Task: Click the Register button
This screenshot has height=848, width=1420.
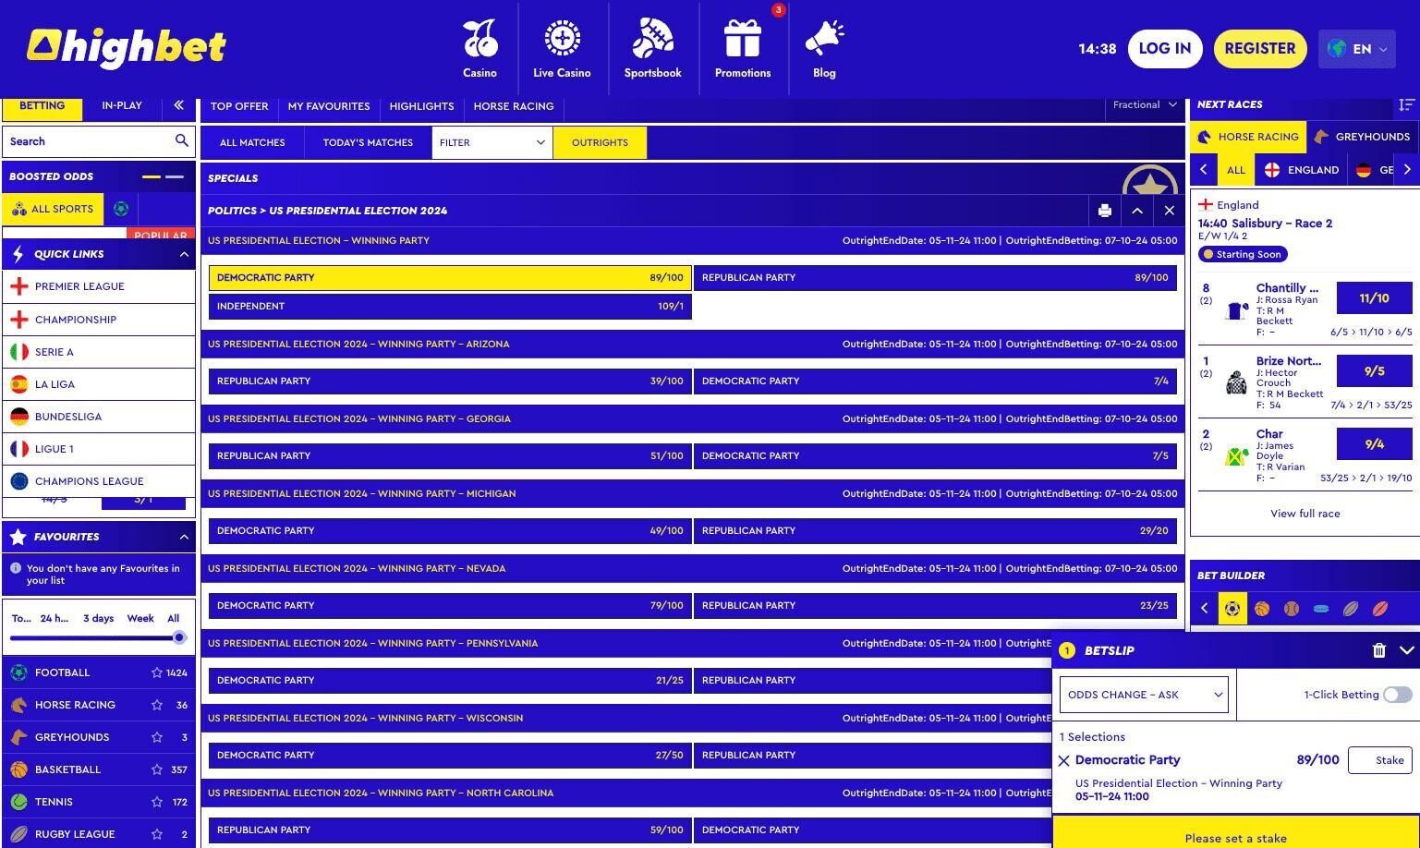Action: point(1259,49)
